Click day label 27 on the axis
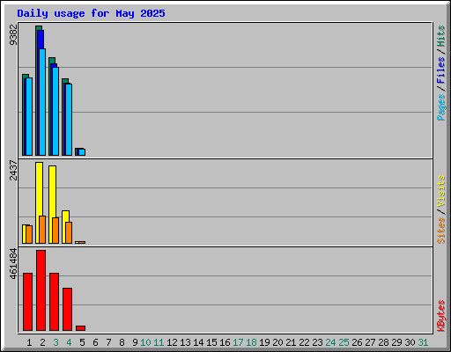The image size is (451, 352). pos(370,342)
